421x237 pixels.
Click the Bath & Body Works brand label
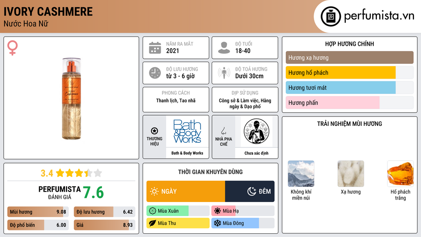tap(187, 153)
